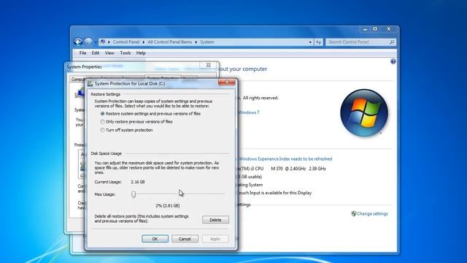Expand the All Control Panel Items breadcrumb arrow

tap(196, 42)
